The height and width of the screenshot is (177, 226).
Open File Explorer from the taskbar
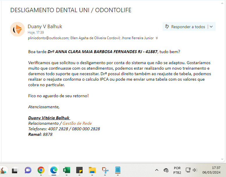(x=92, y=170)
